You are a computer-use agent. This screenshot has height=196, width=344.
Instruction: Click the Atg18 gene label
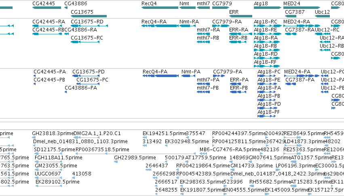tap(261, 4)
